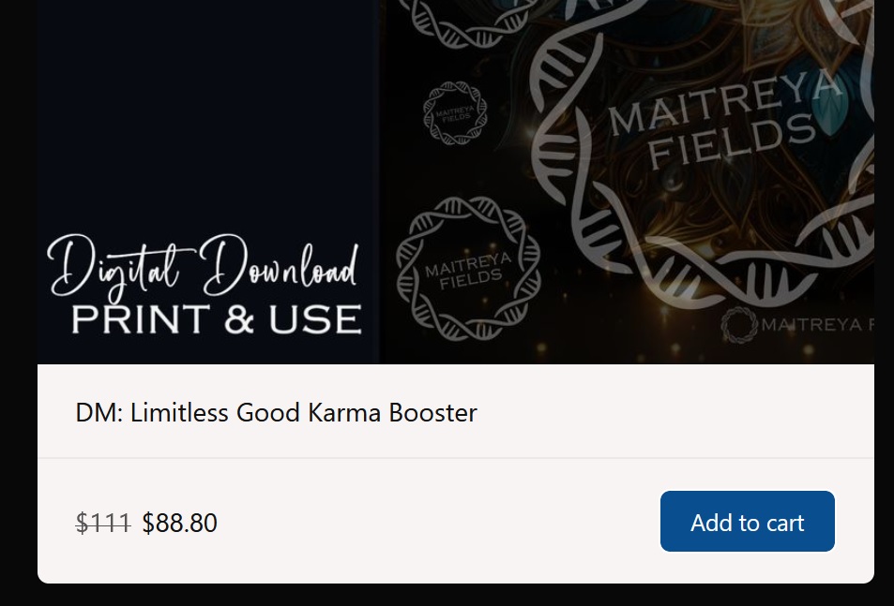Click the tiny ring icon beside the Maitreya watermark
The height and width of the screenshot is (606, 894).
pos(739,324)
